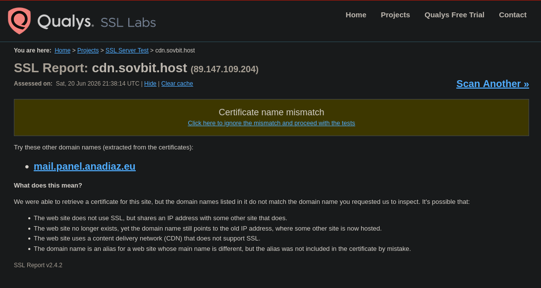The width and height of the screenshot is (541, 288).
Task: Select the assessed date Sat, 20 Jun 2026
Action: [x=98, y=83]
